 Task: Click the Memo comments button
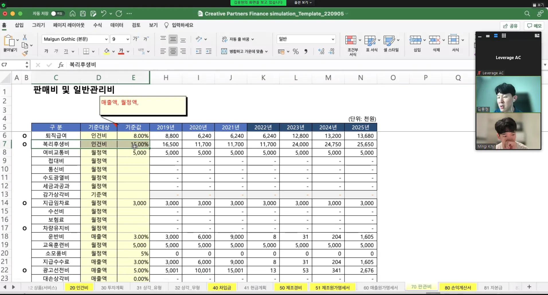tap(534, 26)
